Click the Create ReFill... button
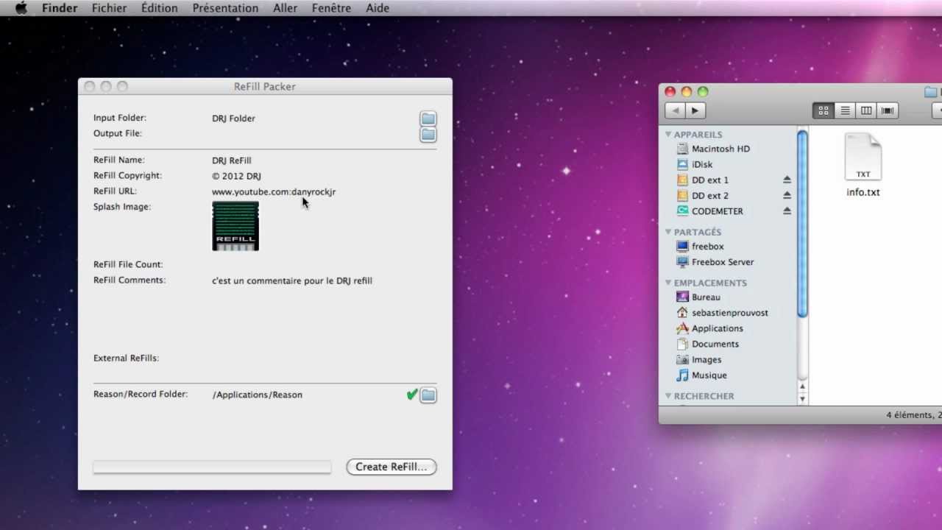Image resolution: width=942 pixels, height=530 pixels. tap(392, 467)
